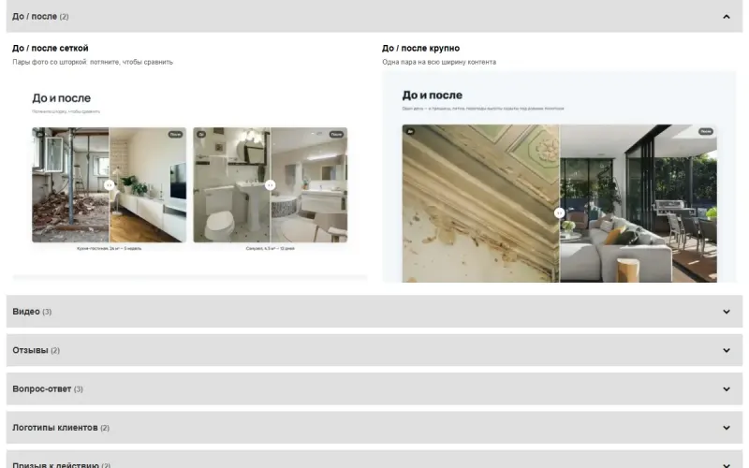Click the demolished room before photo

click(x=71, y=184)
